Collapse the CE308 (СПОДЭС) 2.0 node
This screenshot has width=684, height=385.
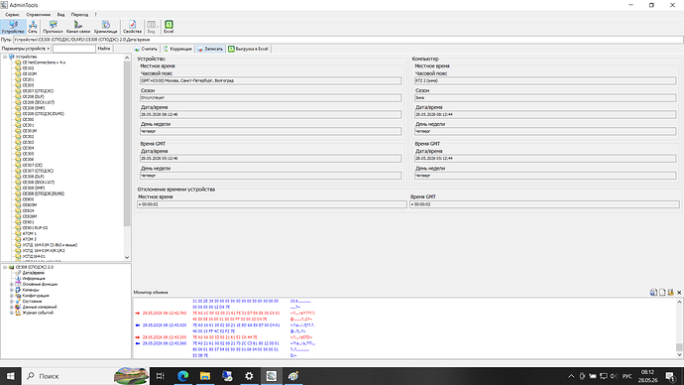5,267
